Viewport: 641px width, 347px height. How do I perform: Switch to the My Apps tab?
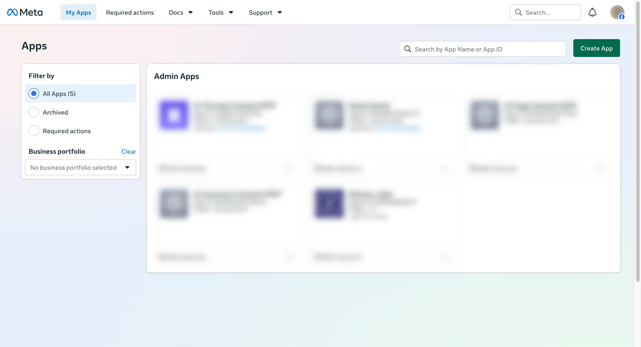pyautogui.click(x=78, y=12)
